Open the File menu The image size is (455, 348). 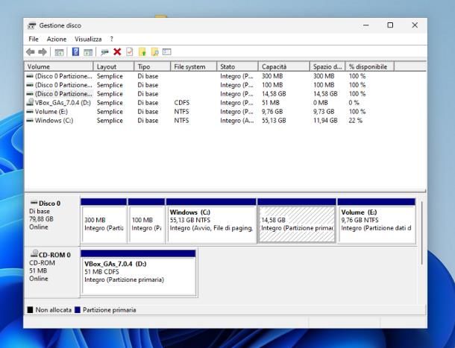(x=34, y=39)
